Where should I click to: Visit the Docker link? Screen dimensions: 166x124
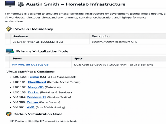(33, 92)
